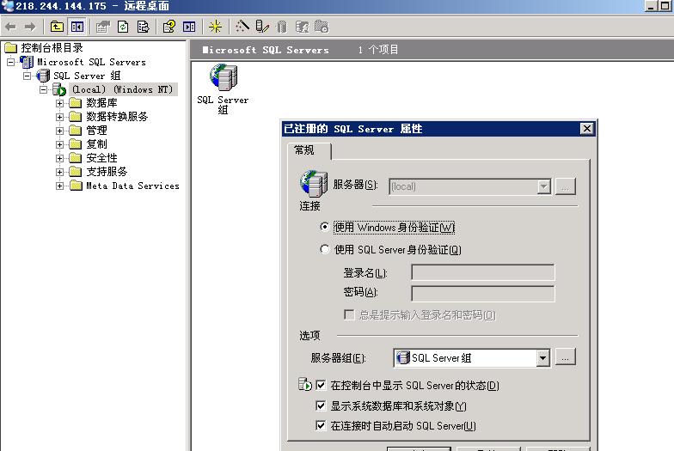
Task: Expand the 复制 folder
Action: (x=60, y=144)
